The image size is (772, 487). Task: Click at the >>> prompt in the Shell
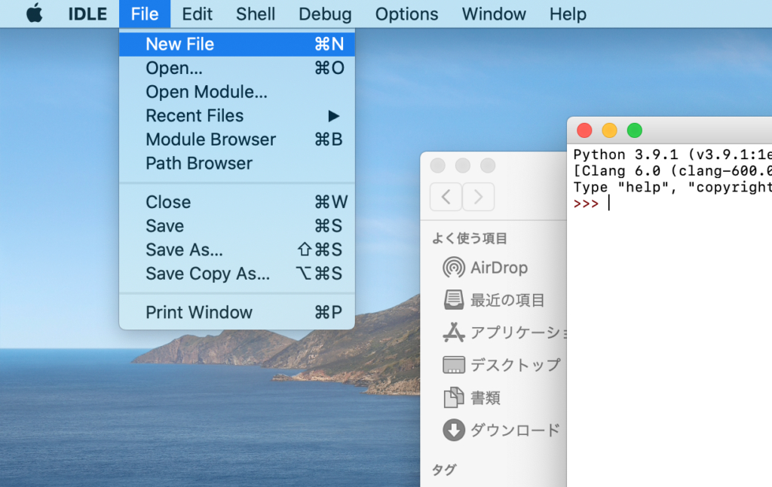tap(586, 204)
